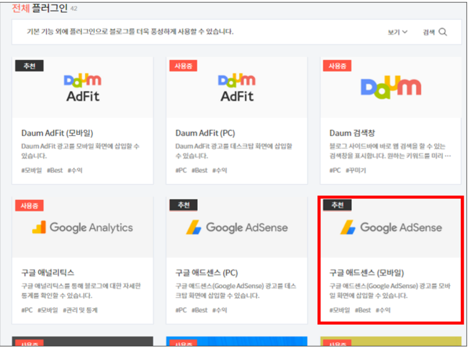Click the Daum 검색창 description text
The height and width of the screenshot is (349, 469).
390,151
